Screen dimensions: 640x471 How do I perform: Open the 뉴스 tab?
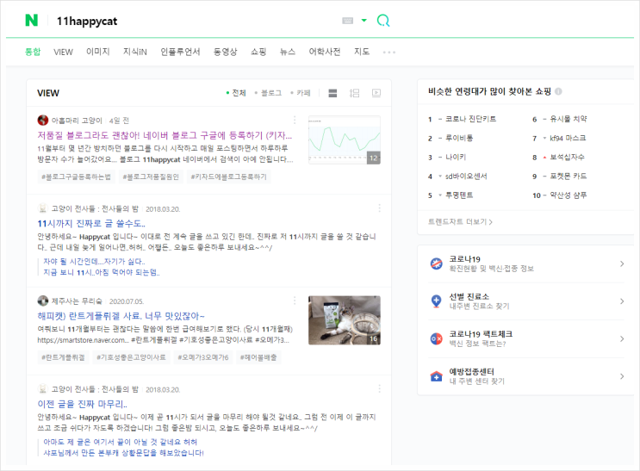(x=288, y=52)
